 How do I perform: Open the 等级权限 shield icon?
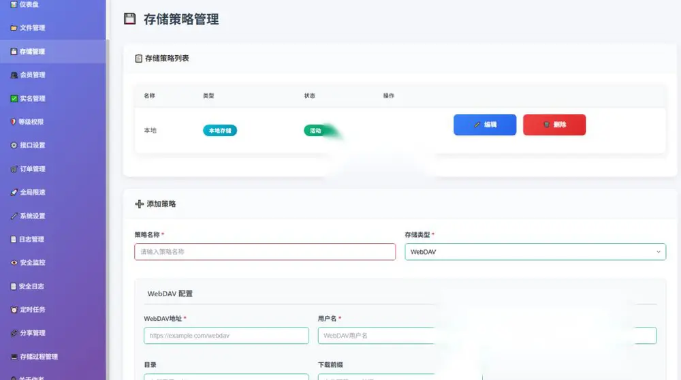coord(13,122)
